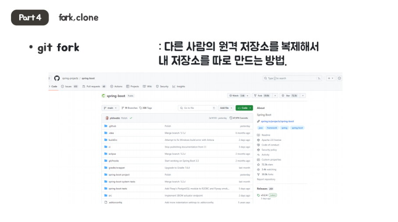Click the book icon beside Readme
398x222 pixels.
coord(258,135)
